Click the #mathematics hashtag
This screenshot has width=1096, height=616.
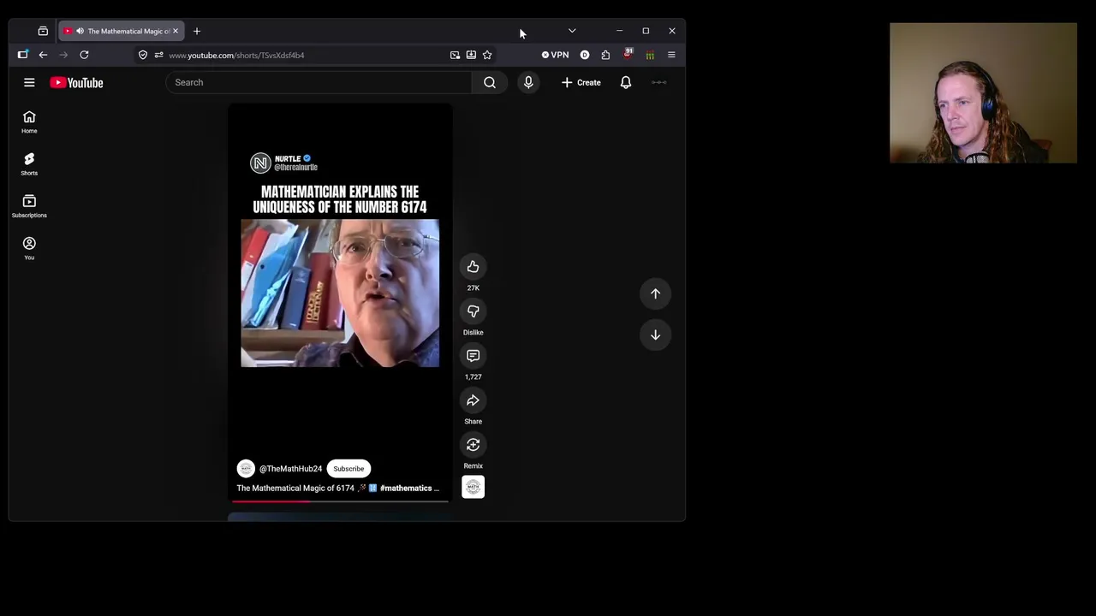(406, 488)
